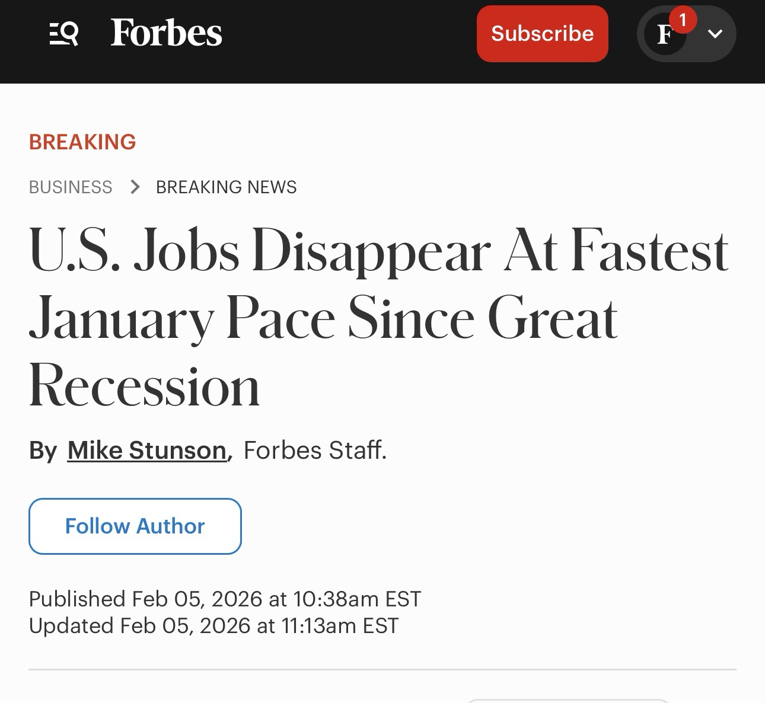The image size is (765, 703).
Task: Click the Published Feb 05 timestamp
Action: click(225, 599)
